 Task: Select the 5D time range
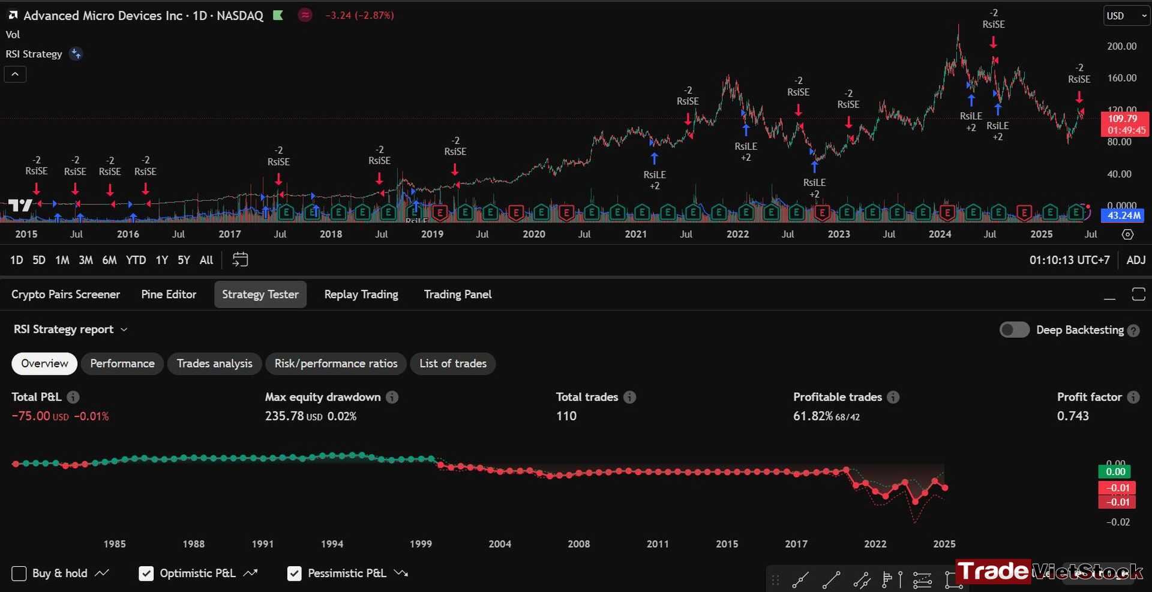[39, 260]
